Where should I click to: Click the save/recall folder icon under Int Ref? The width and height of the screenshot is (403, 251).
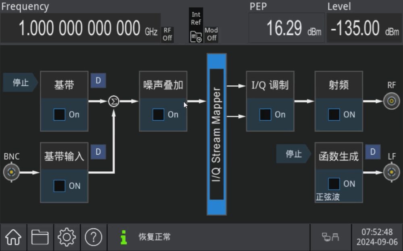pos(196,37)
